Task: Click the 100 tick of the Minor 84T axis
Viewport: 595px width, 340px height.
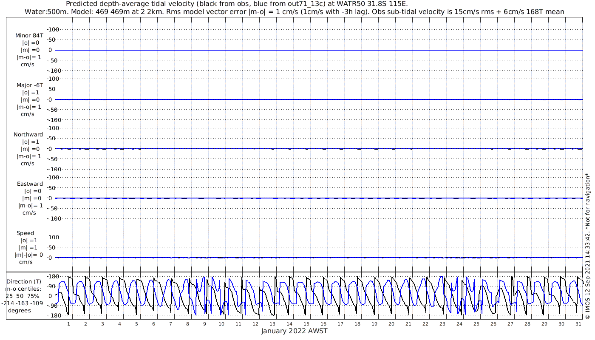Action: point(54,29)
